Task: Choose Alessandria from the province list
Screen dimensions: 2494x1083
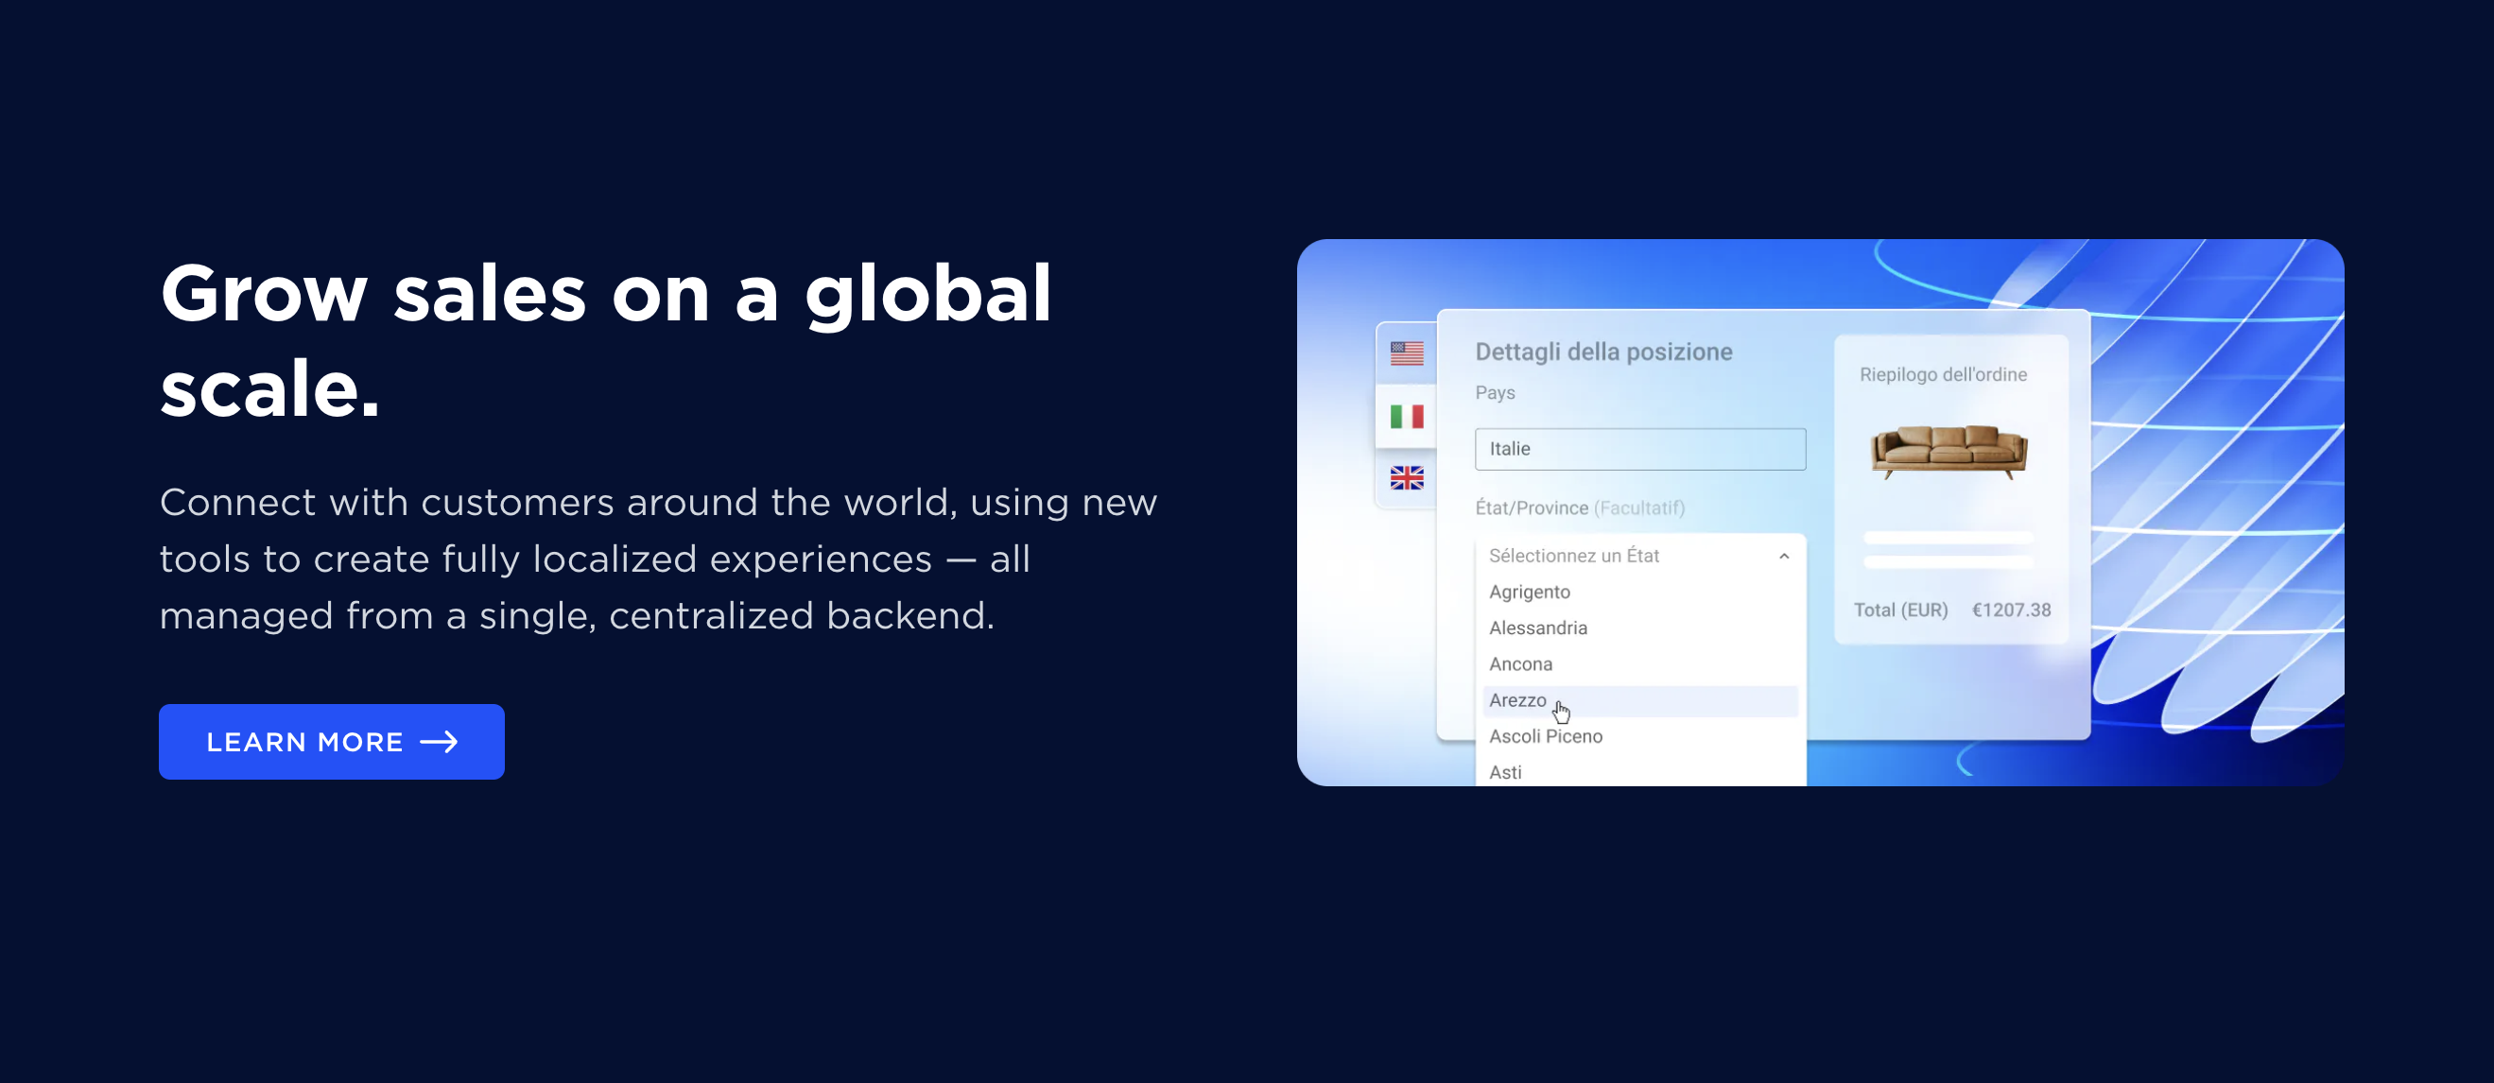Action: click(x=1537, y=627)
